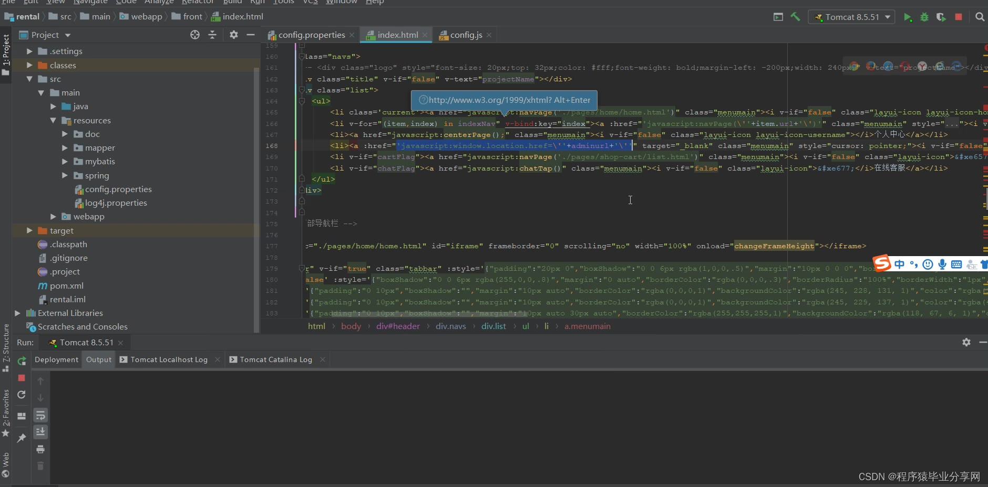988x487 pixels.
Task: Start debugging with the green bug icon
Action: (924, 17)
